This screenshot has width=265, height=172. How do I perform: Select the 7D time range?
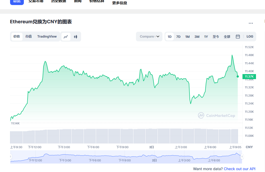coord(178,37)
